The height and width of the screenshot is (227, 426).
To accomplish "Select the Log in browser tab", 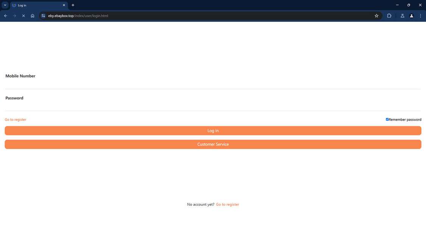I will tap(39, 5).
